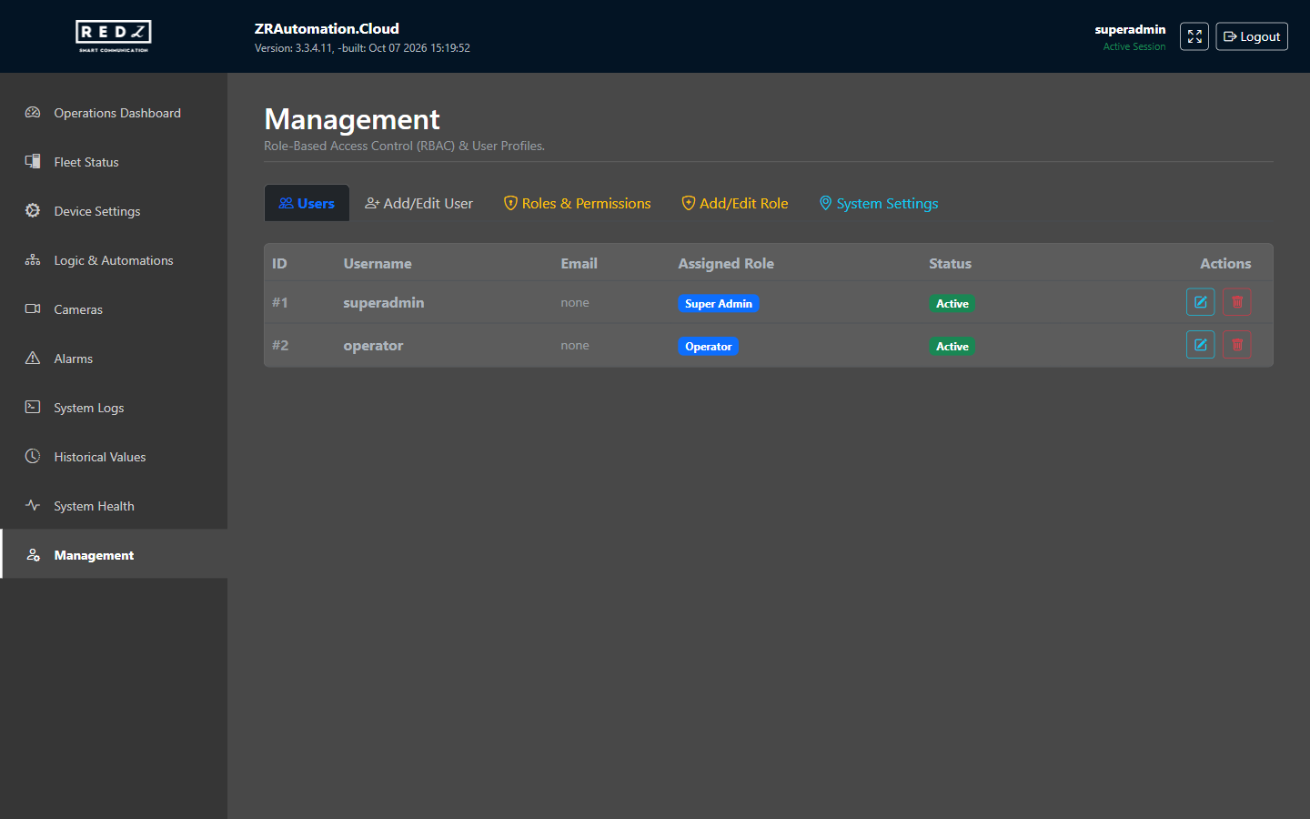Click the System Logs terminal icon
1310x819 pixels.
[33, 408]
